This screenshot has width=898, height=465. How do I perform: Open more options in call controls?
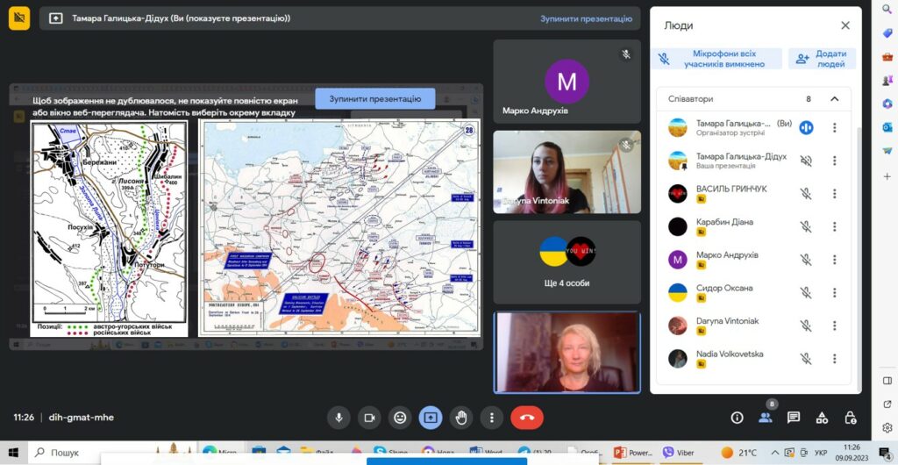[x=492, y=418]
